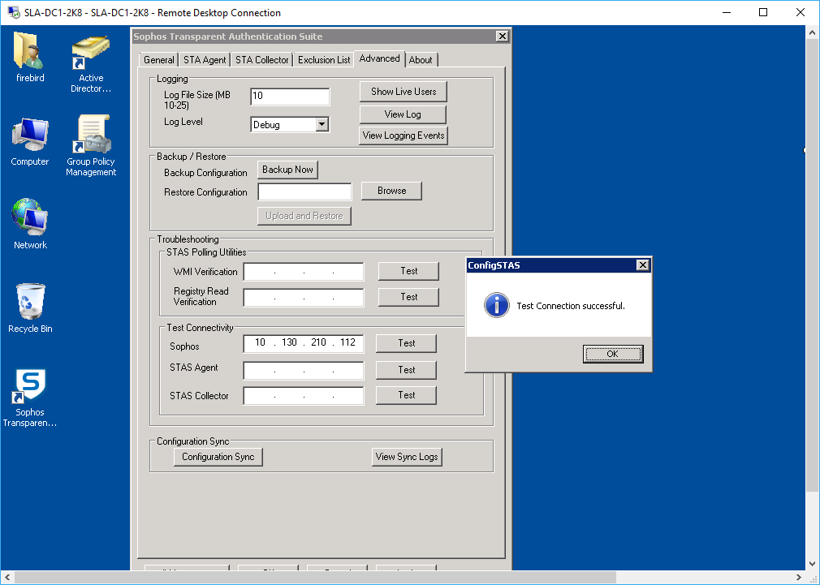Open View Sync Logs
This screenshot has width=820, height=585.
pos(406,457)
